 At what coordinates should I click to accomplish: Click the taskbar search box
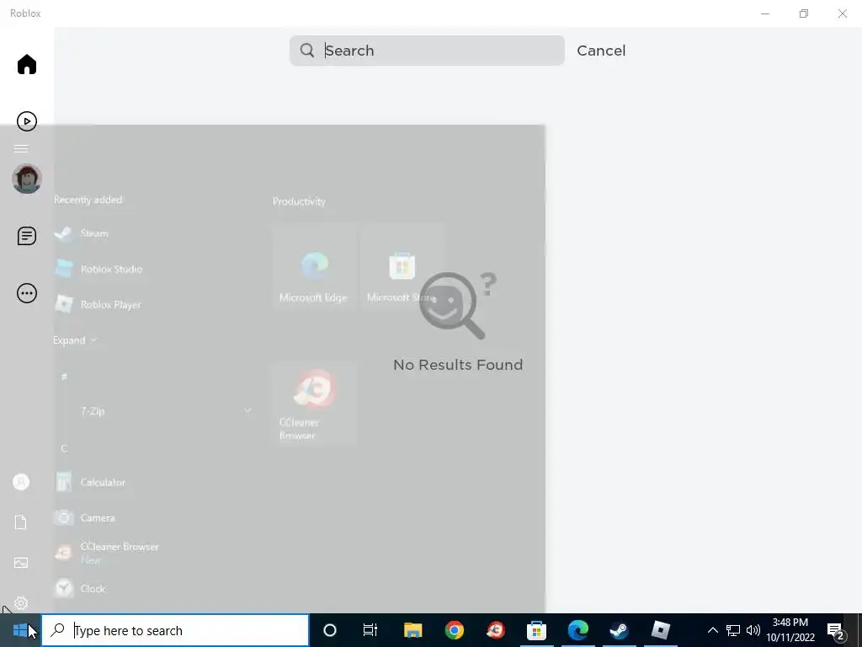[x=175, y=630]
